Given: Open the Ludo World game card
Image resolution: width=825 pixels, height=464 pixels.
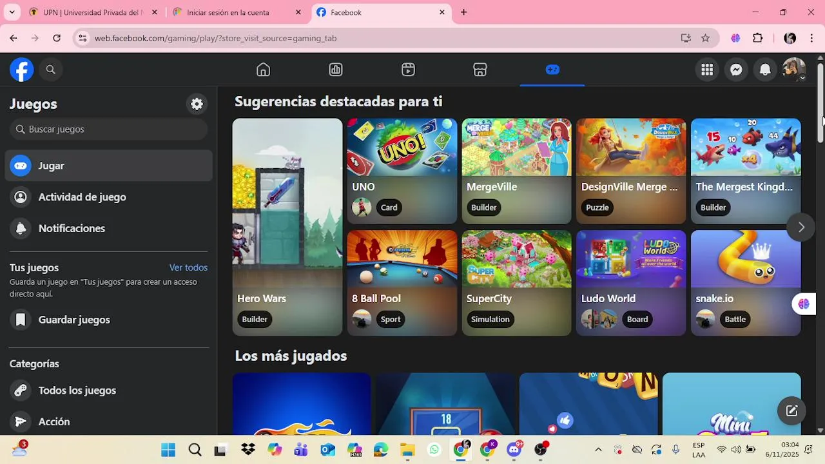Looking at the screenshot, I should pyautogui.click(x=631, y=283).
